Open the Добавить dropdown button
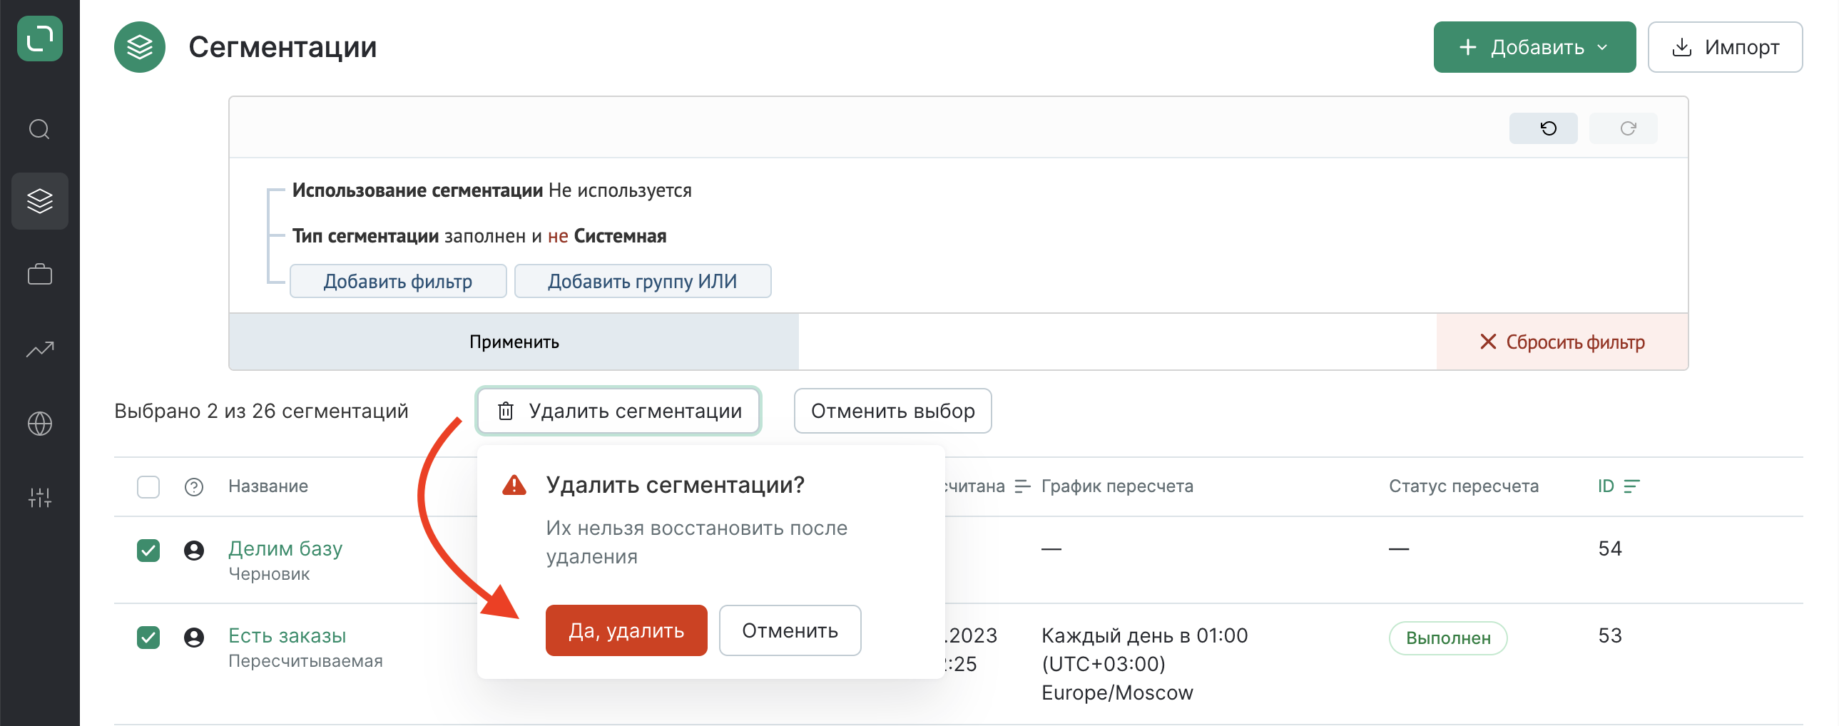 click(1534, 47)
